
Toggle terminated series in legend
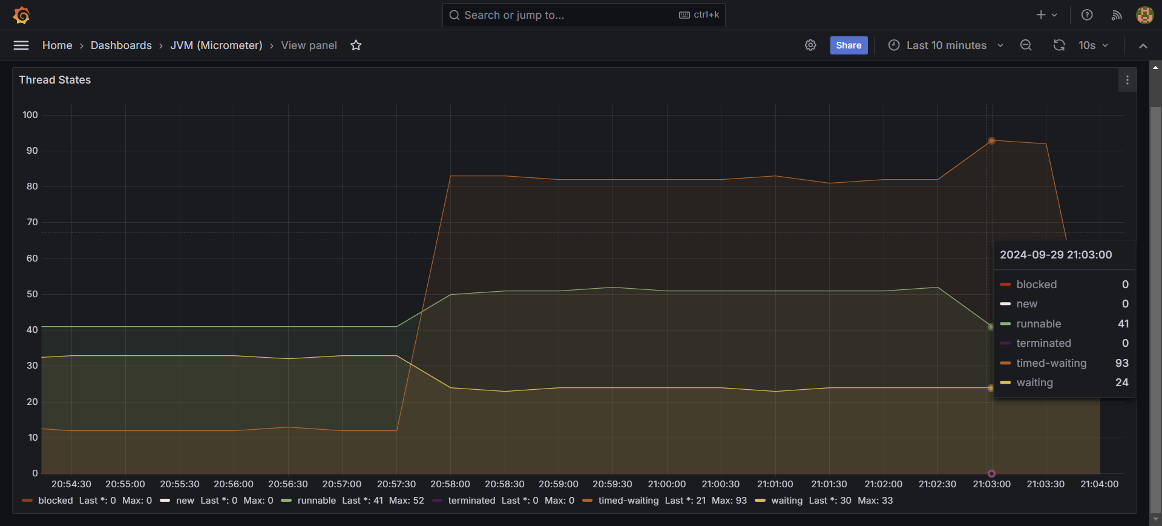point(471,501)
